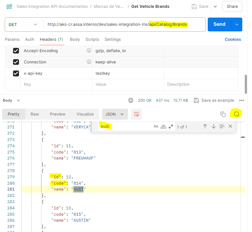Image resolution: width=252 pixels, height=232 pixels.
Task: Click the Marcas de Ve... breadcrumb
Action: point(109,7)
